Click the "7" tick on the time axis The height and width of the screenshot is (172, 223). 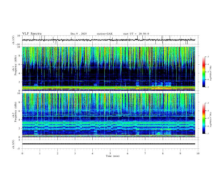coord(145,153)
